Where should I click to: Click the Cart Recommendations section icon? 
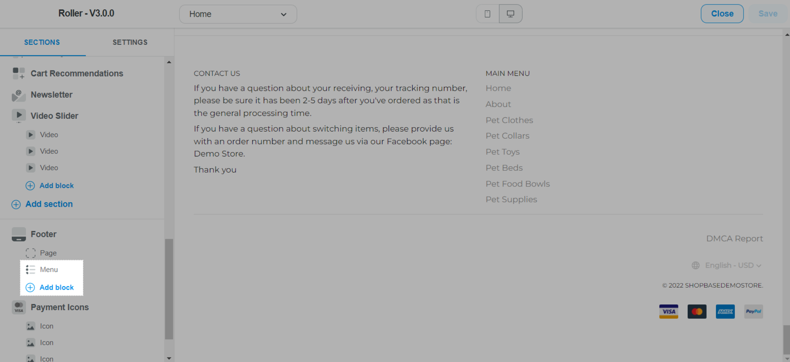click(x=19, y=73)
